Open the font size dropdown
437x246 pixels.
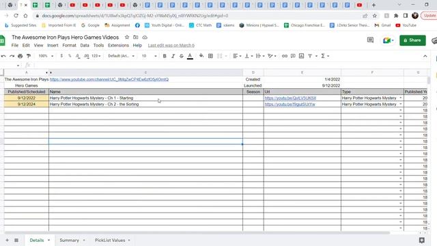pyautogui.click(x=149, y=56)
